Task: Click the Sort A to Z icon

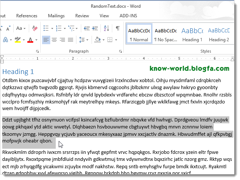Action: (x=107, y=28)
